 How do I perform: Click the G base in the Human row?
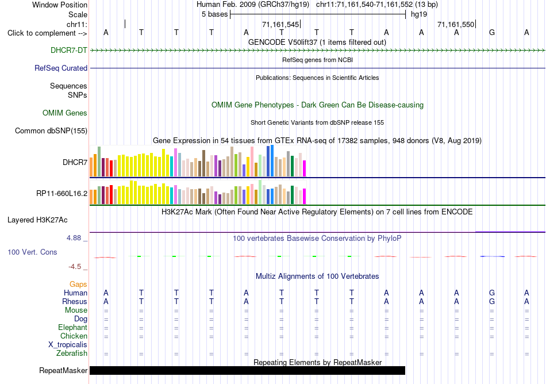click(x=491, y=293)
